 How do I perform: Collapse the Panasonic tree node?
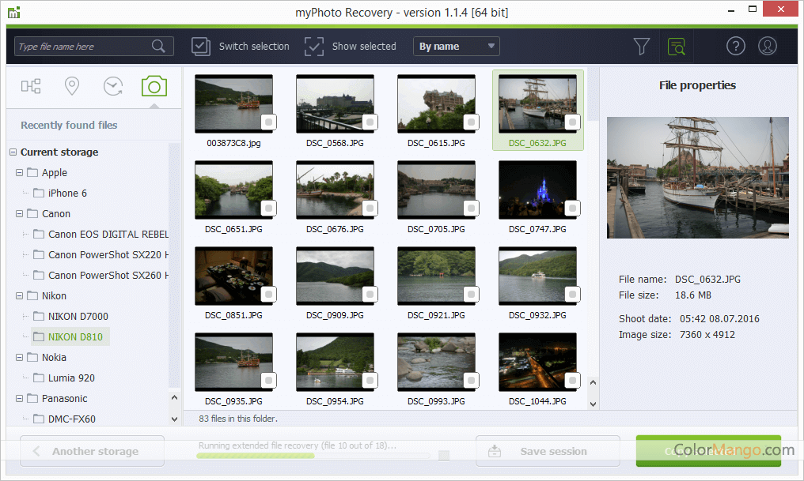click(19, 398)
